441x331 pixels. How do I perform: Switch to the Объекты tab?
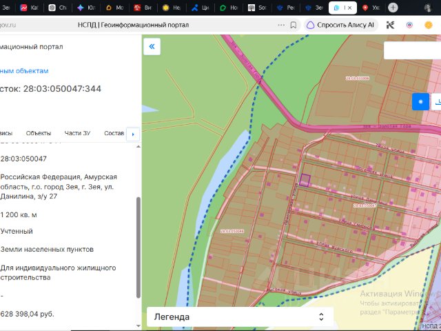click(39, 133)
